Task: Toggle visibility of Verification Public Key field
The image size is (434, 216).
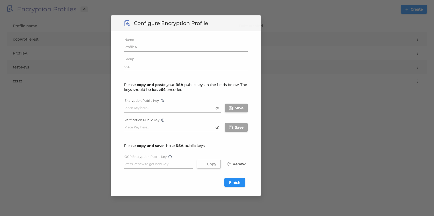Action: click(217, 128)
